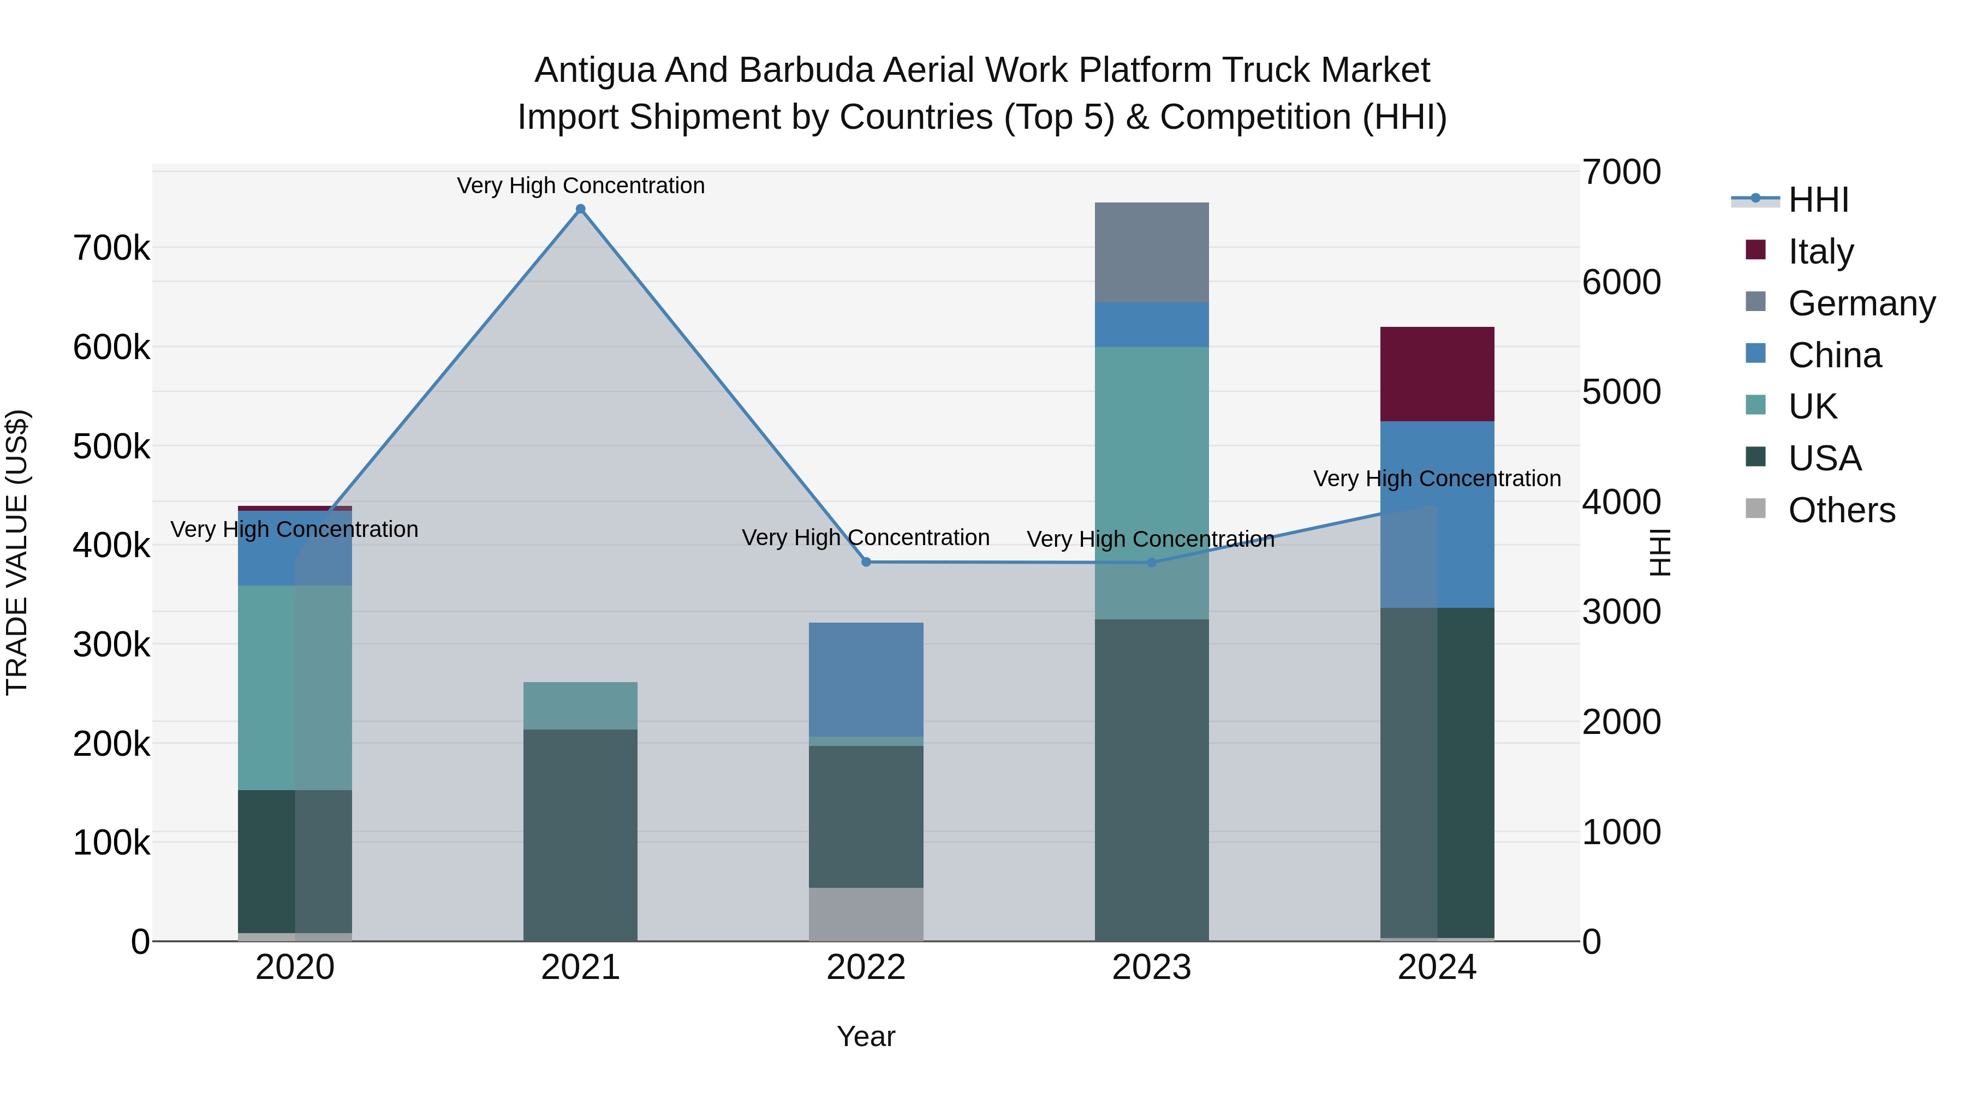Click the 2024 x-axis label
This screenshot has height=1105, width=1965.
(1437, 967)
